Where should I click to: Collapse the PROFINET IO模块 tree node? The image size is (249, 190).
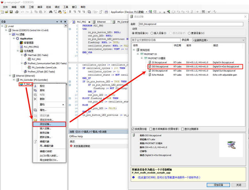point(141,58)
